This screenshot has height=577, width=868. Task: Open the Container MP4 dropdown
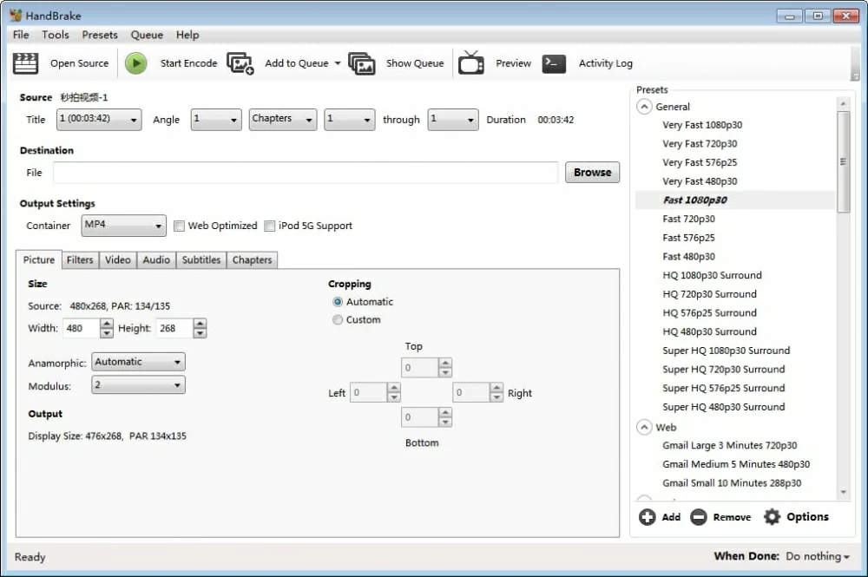point(123,226)
